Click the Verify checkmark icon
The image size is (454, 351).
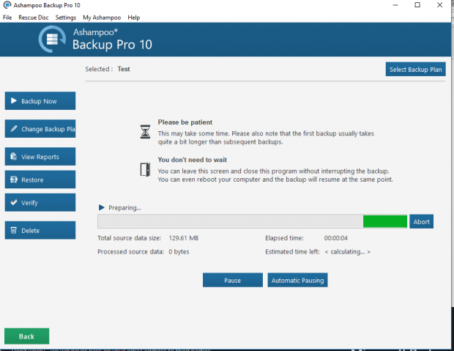point(13,203)
